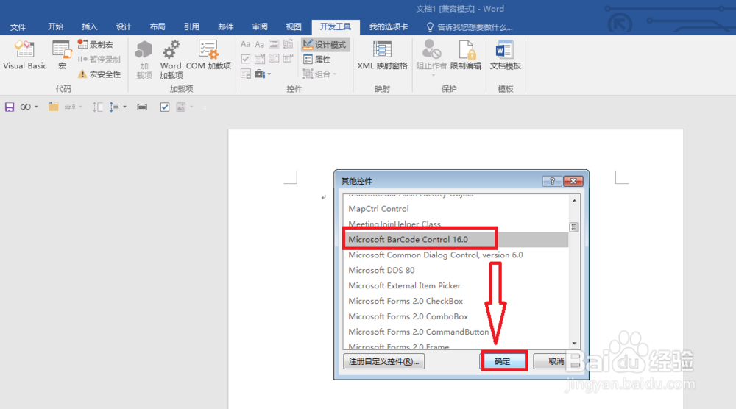
Task: Switch to 视图 tab
Action: click(294, 26)
